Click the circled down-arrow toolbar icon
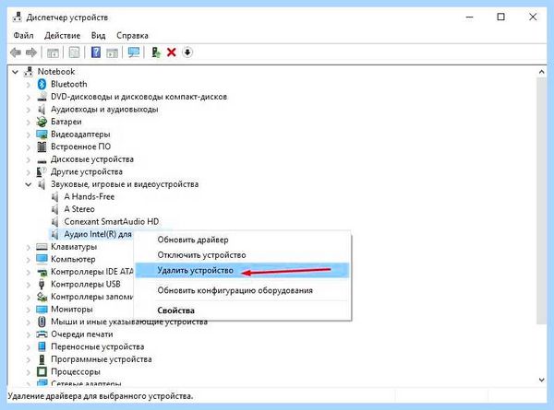554x410 pixels. pyautogui.click(x=187, y=53)
